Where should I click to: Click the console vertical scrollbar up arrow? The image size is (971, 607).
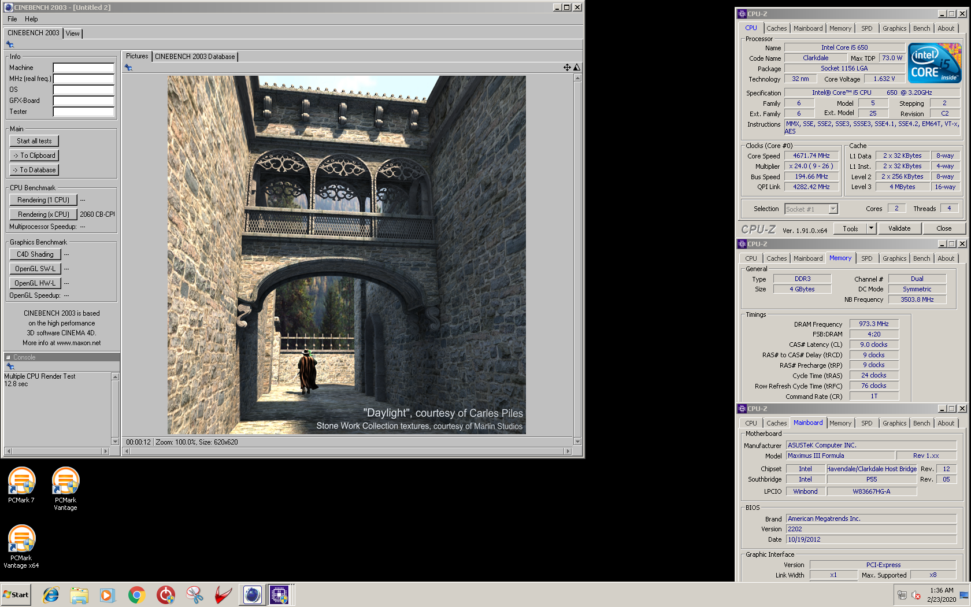[115, 377]
